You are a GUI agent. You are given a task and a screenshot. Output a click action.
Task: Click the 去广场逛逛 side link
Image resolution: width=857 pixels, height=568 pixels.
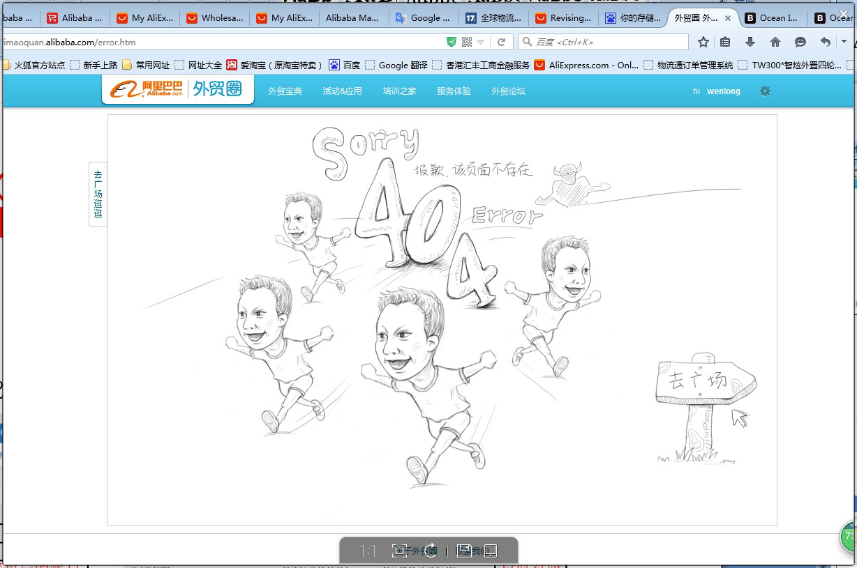[x=98, y=194]
